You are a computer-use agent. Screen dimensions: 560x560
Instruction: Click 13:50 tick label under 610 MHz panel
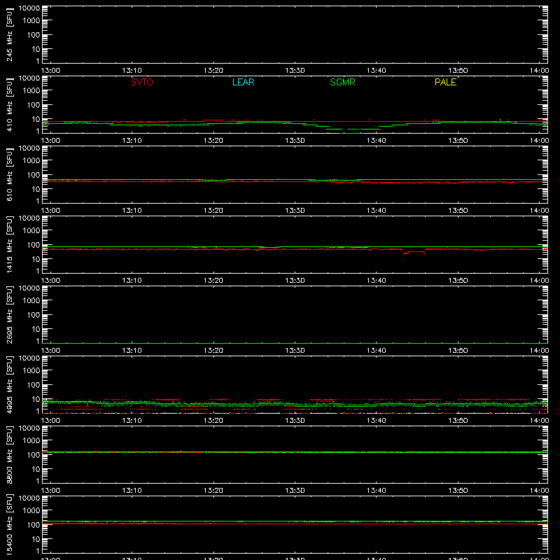pos(458,211)
